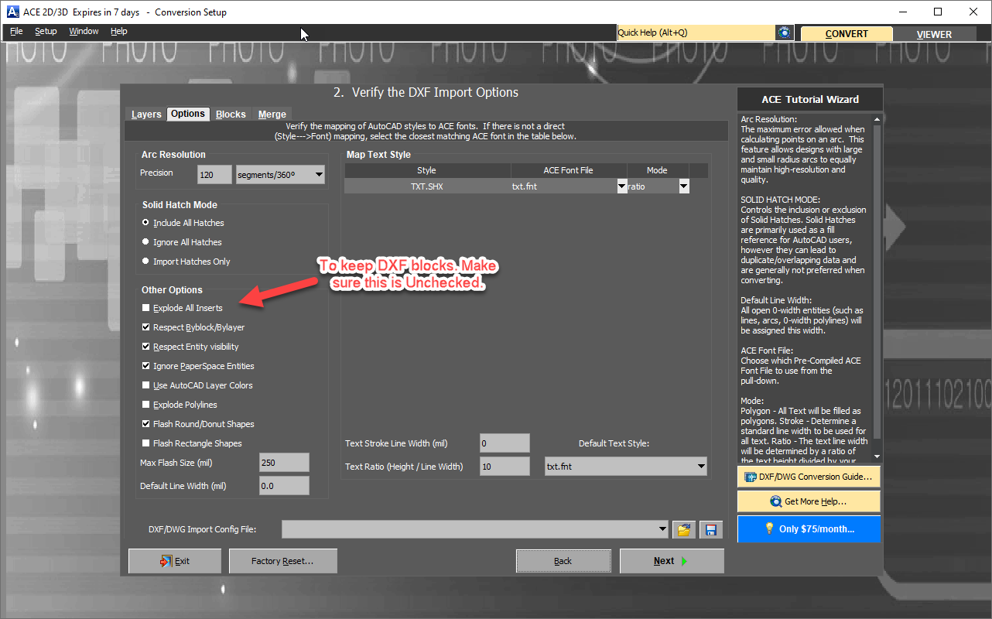Open ACE Font File dropdown for TXT.SHX

pyautogui.click(x=621, y=186)
